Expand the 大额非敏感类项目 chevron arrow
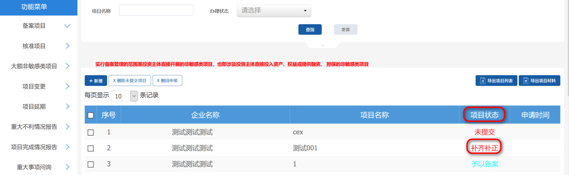 67,66
